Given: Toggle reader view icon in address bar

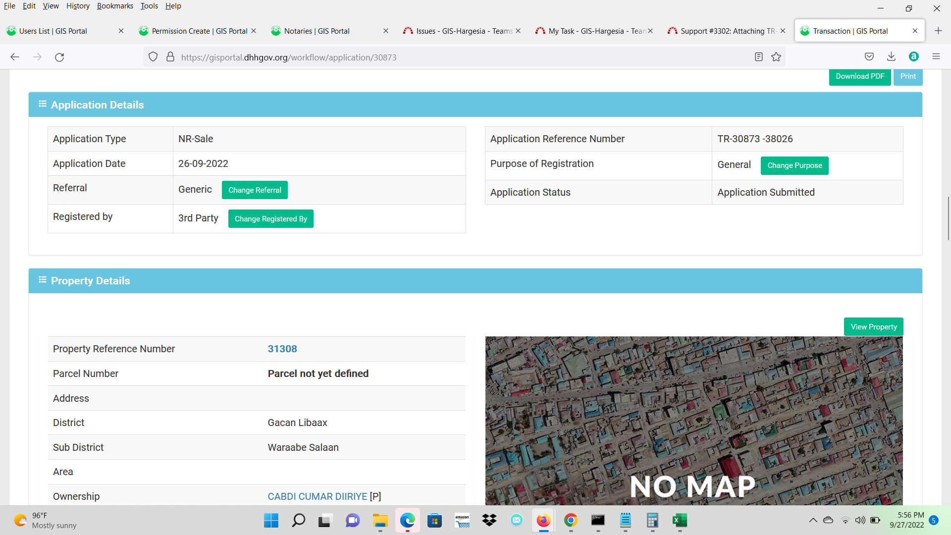Looking at the screenshot, I should coord(758,57).
